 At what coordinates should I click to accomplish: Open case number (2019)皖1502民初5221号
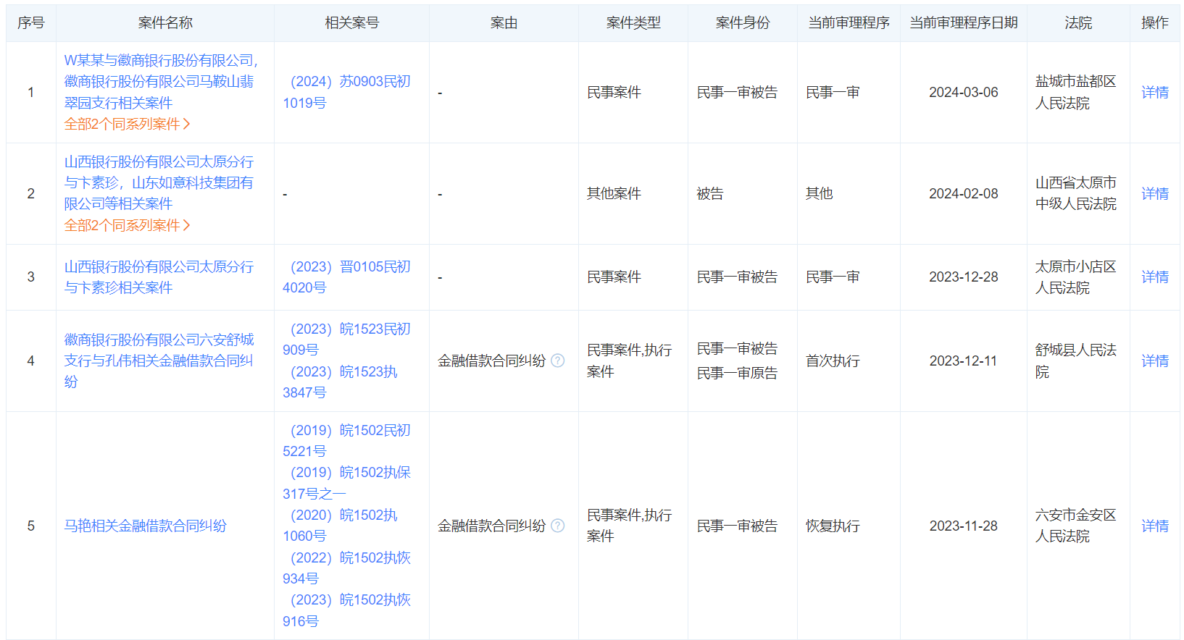tap(347, 441)
